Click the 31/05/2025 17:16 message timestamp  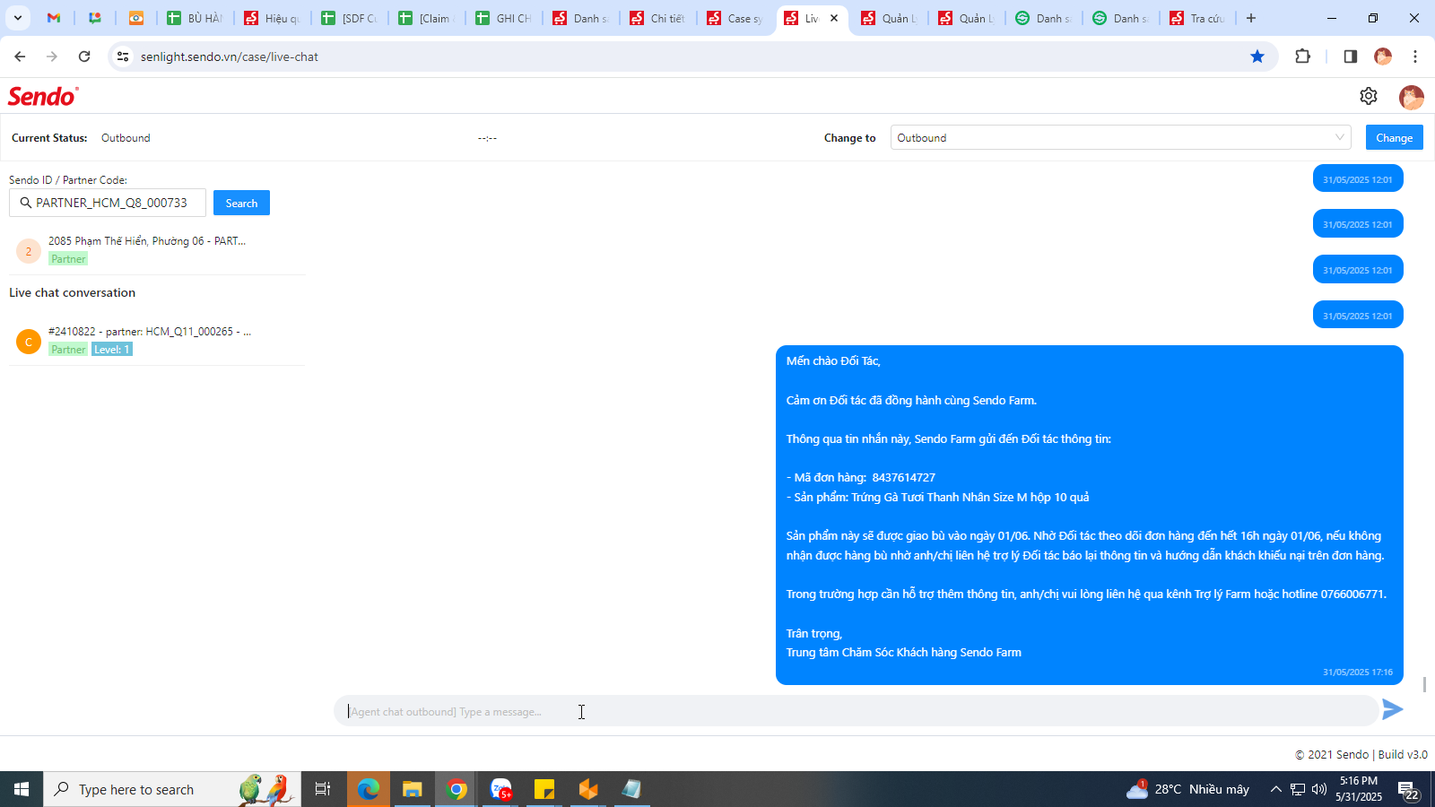pos(1358,672)
